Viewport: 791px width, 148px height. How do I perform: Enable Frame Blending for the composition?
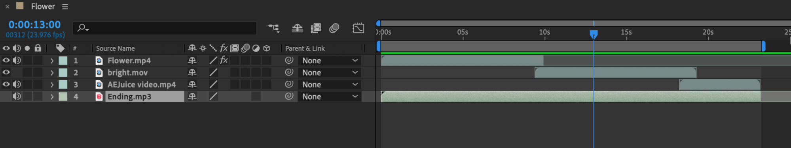[316, 28]
